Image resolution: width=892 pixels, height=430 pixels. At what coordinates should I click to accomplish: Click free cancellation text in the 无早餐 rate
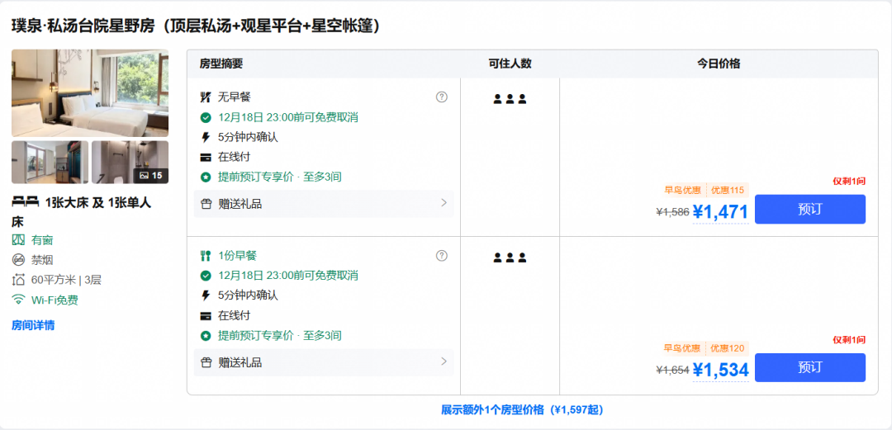click(x=288, y=118)
